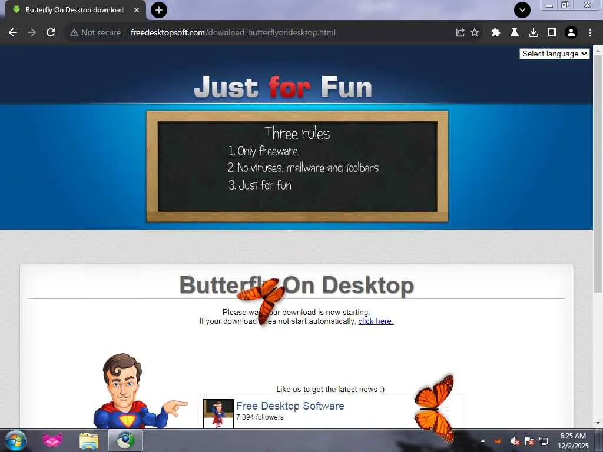This screenshot has width=603, height=452.
Task: Open the Select language dropdown
Action: pos(554,54)
